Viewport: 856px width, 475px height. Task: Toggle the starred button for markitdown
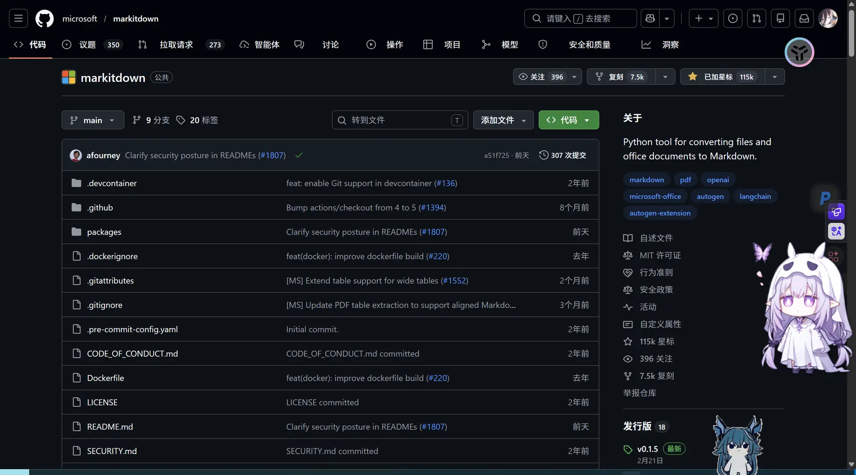coord(723,77)
